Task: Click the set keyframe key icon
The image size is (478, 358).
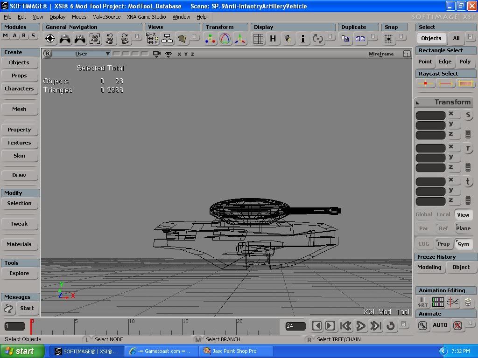Action: coord(422,325)
